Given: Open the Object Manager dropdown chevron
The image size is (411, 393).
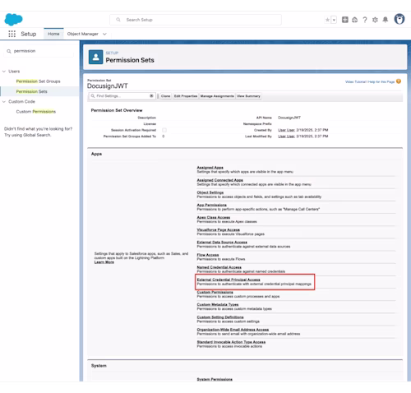Looking at the screenshot, I should (x=104, y=34).
